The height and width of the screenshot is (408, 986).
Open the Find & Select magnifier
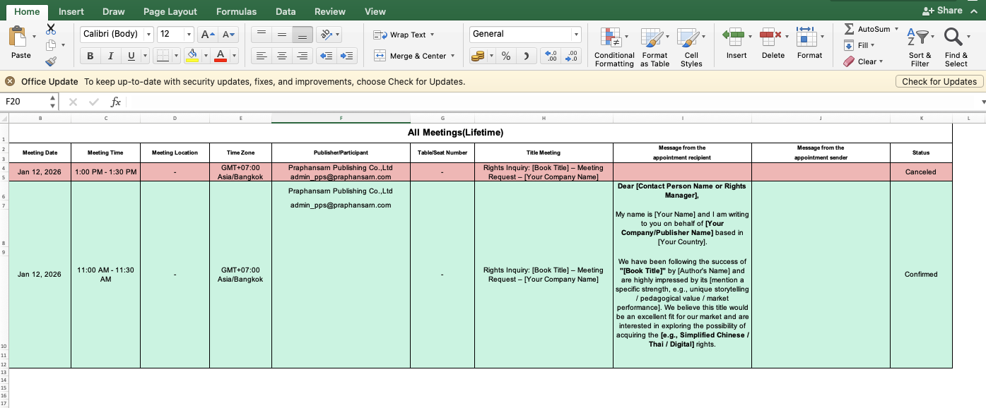coord(955,39)
